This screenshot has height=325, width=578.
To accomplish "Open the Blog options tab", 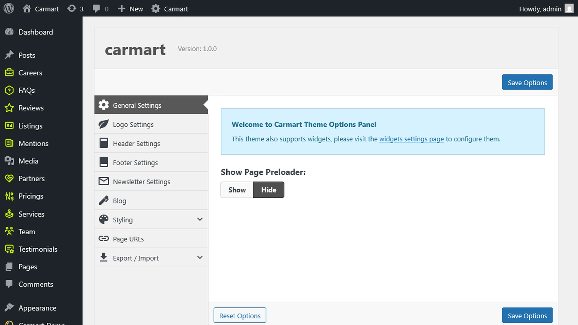I will click(151, 201).
